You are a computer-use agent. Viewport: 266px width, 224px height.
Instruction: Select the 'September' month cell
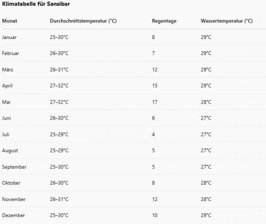pyautogui.click(x=14, y=167)
